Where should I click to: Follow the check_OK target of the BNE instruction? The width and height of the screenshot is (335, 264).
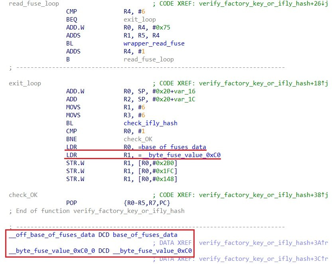pos(138,139)
